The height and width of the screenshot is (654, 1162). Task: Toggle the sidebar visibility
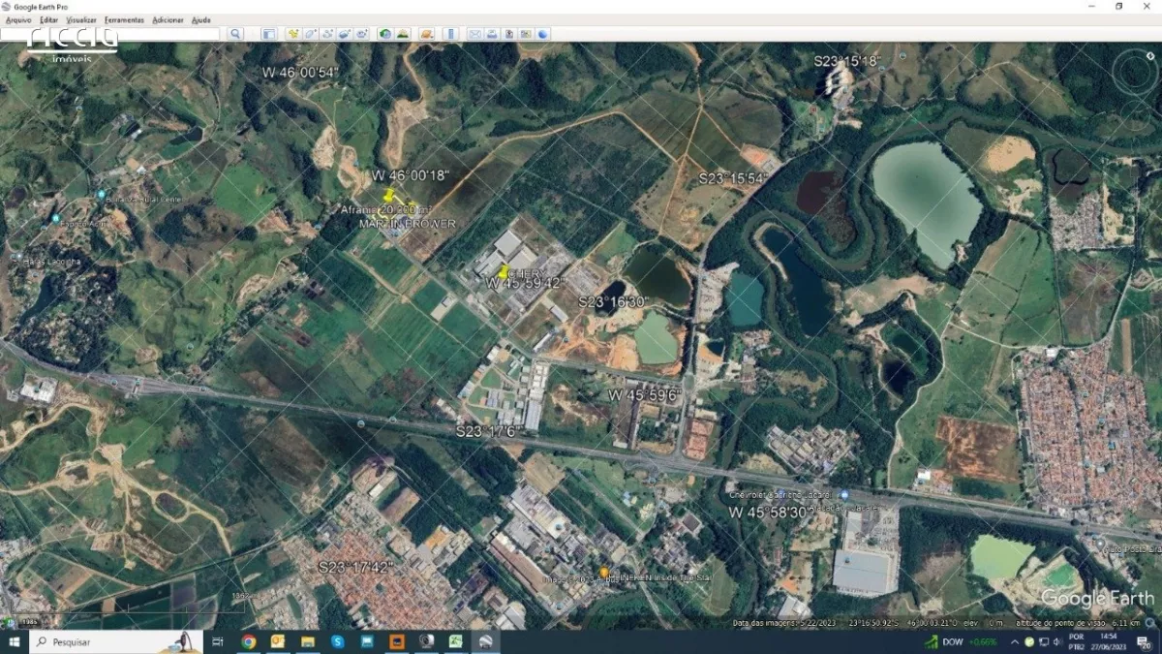[x=269, y=34]
